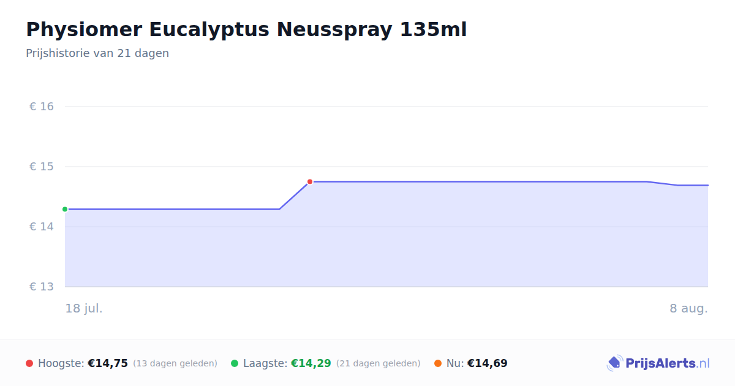Click the € 16 axis label

pos(42,107)
